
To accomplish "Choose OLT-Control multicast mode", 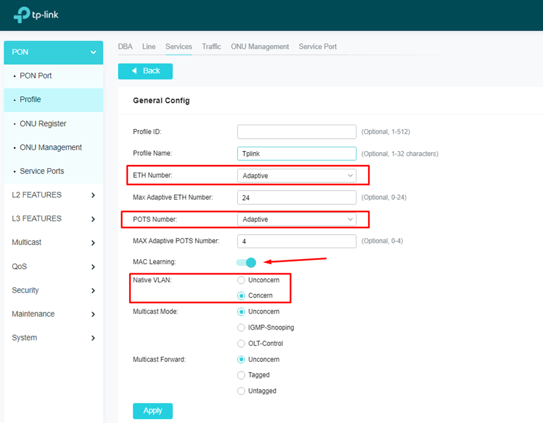I will 242,344.
